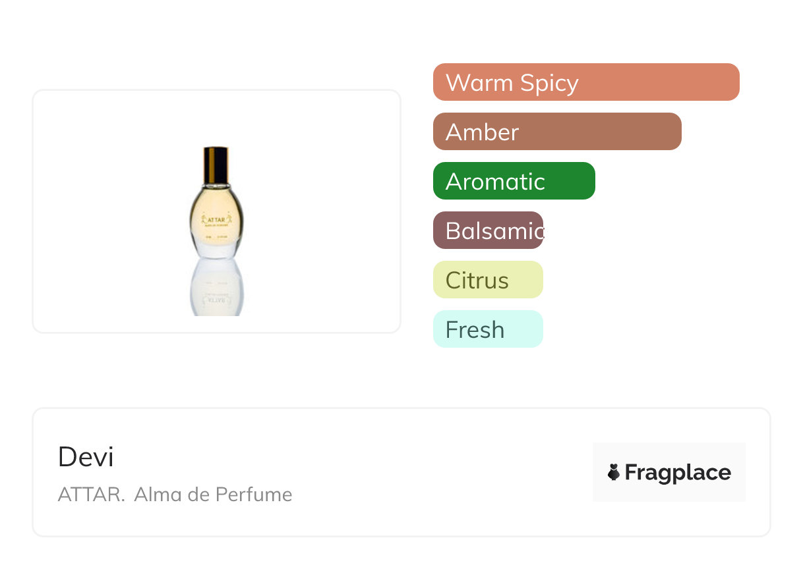Click the ATTAR label on the bottle
The width and height of the screenshot is (803, 569).
click(x=216, y=219)
